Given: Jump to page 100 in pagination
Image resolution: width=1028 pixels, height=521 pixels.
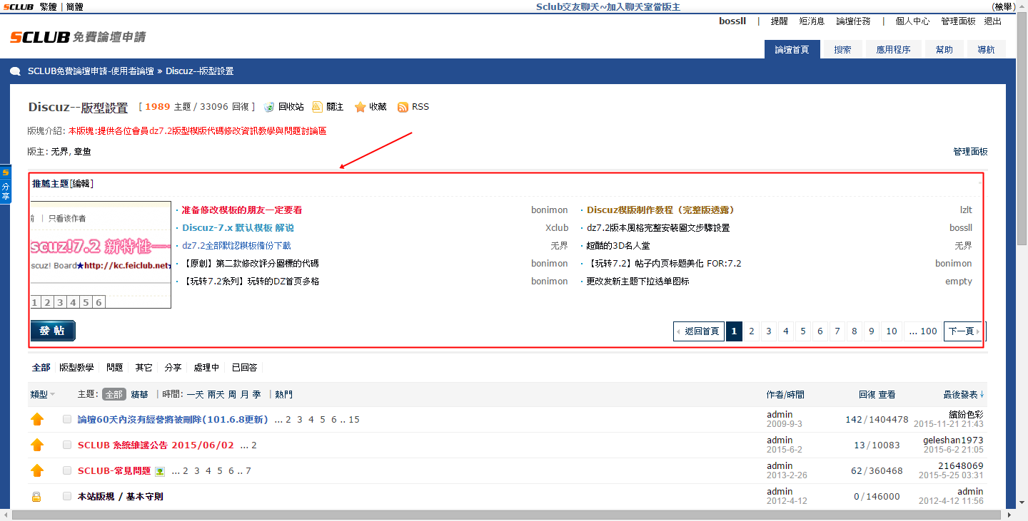Looking at the screenshot, I should (923, 331).
